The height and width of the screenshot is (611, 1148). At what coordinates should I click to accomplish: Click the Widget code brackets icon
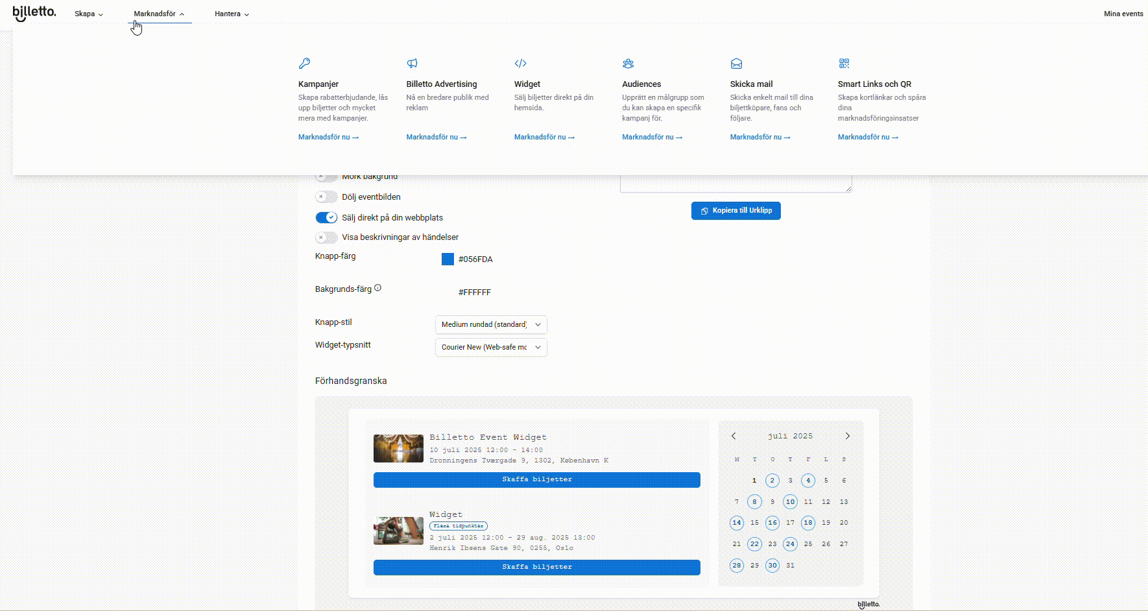[520, 64]
